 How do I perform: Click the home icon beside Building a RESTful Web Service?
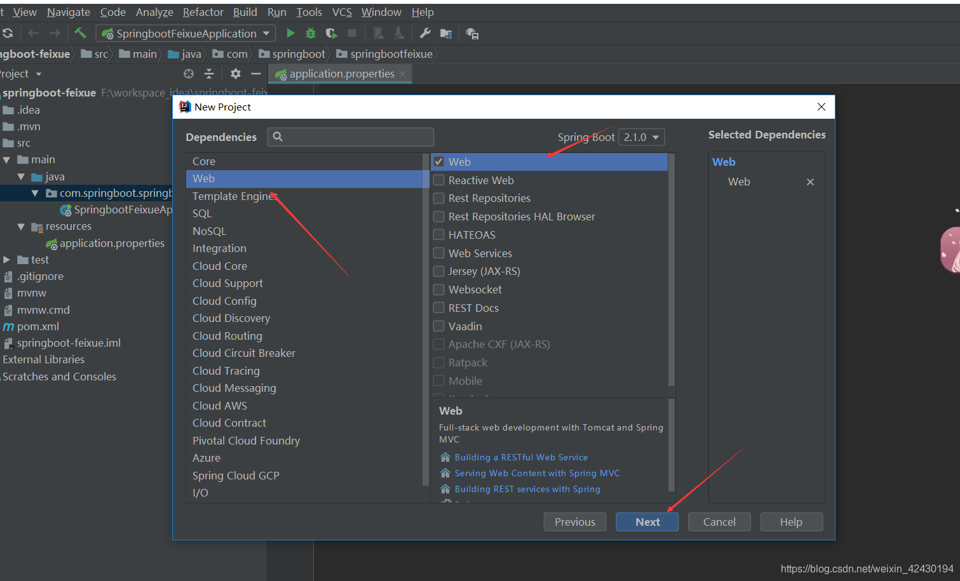pos(445,457)
